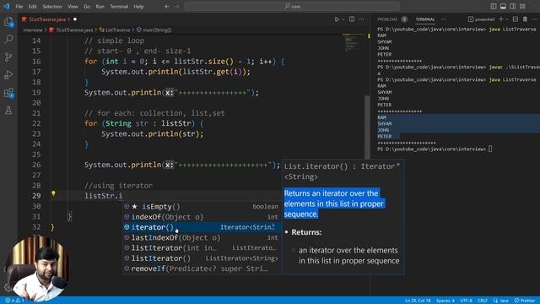Split the editor right

352,19
